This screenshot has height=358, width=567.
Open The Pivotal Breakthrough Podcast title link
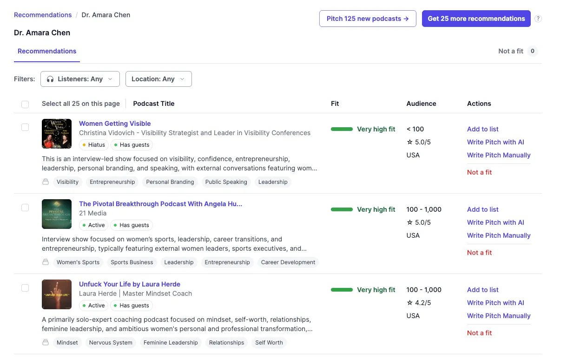click(160, 204)
